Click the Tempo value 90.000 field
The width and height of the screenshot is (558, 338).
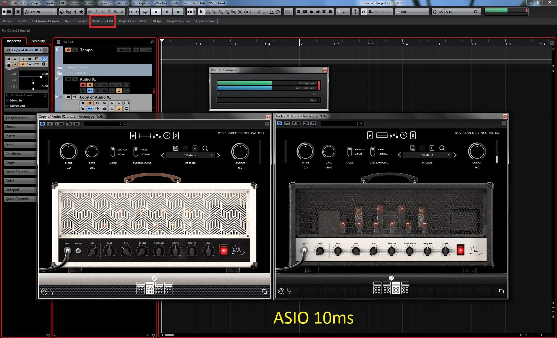click(x=124, y=50)
